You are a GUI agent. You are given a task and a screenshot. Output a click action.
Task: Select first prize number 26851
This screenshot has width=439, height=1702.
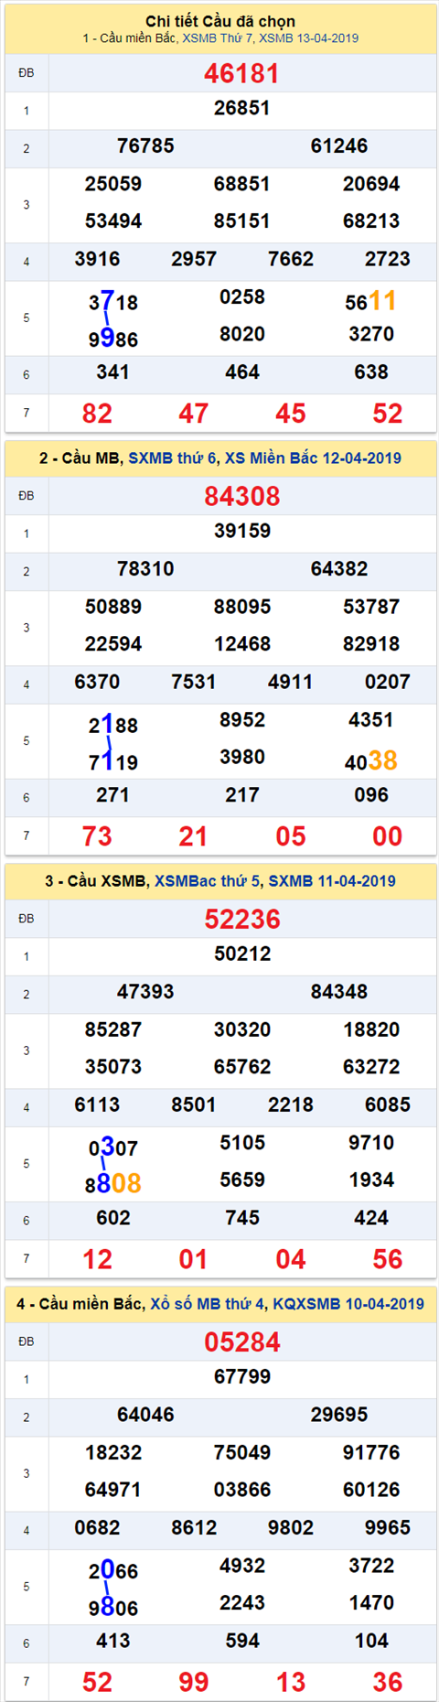pos(242,108)
